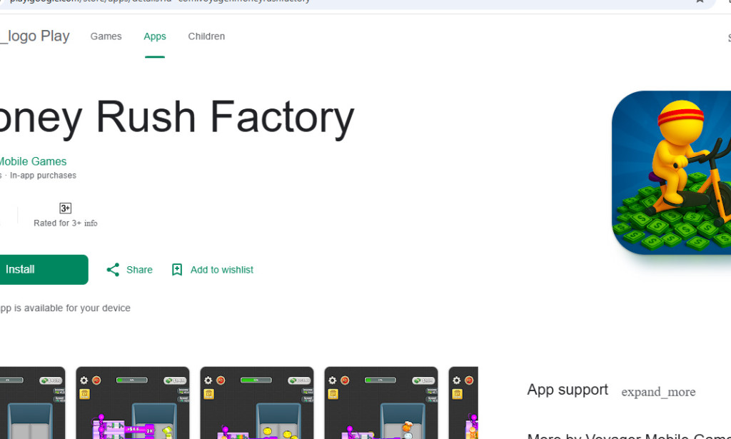Click the 3+ content rating badge
Image resolution: width=731 pixels, height=439 pixels.
click(65, 208)
